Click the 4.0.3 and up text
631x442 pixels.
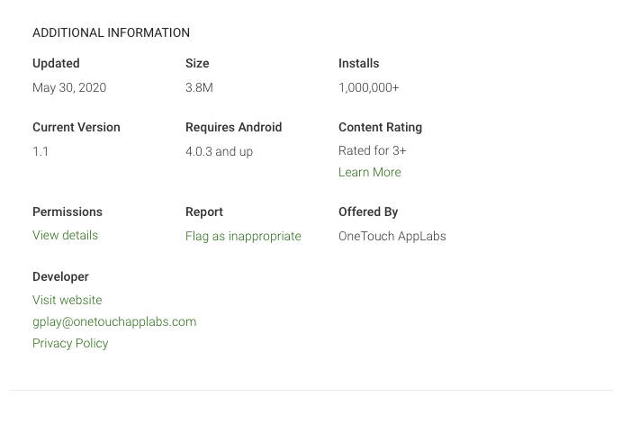point(219,151)
